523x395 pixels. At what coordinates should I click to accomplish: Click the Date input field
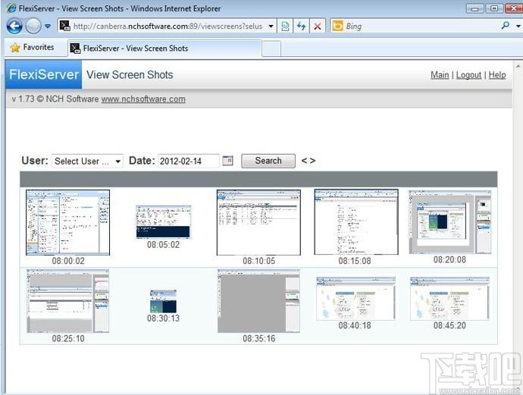pos(189,161)
